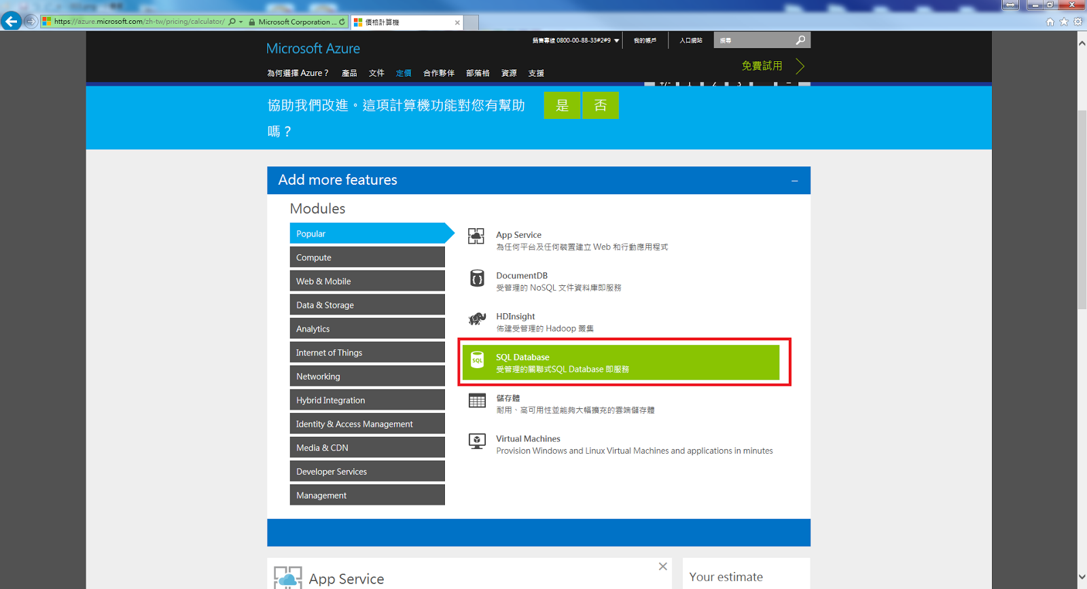
Task: Open the browser favorites star icon
Action: click(x=1064, y=22)
